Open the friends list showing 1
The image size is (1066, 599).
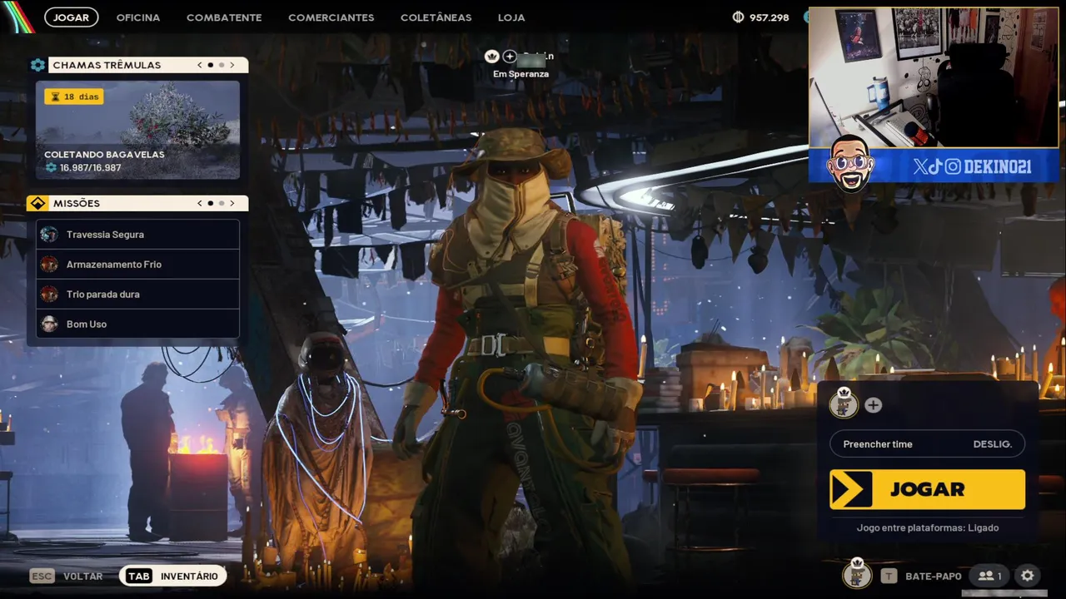989,576
